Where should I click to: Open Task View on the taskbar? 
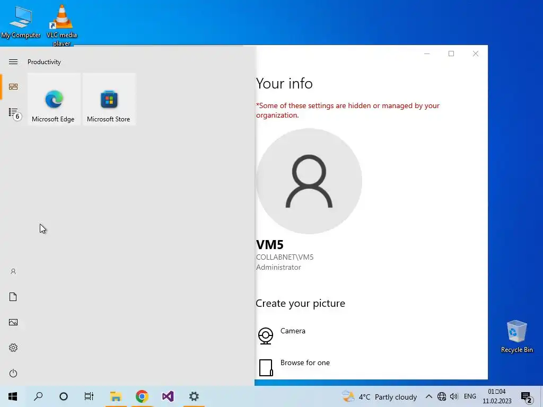pos(89,396)
